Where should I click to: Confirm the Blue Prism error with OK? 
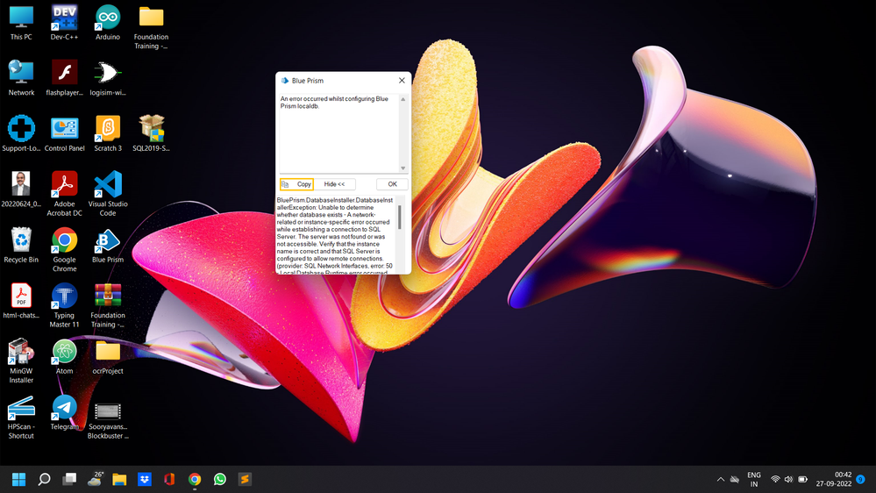click(x=392, y=184)
